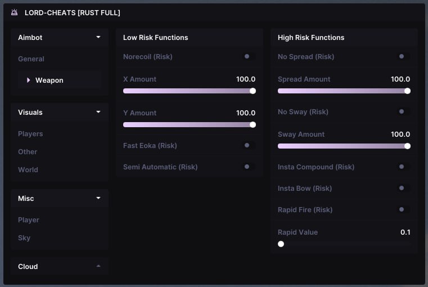Viewport: 428px width, 287px height.
Task: Turn on Semi Automatic (Risk)
Action: click(x=247, y=167)
